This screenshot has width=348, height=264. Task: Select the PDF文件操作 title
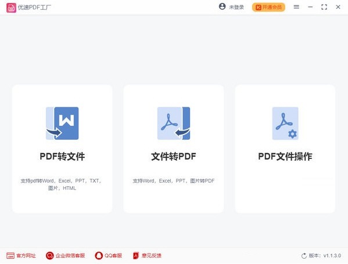click(x=285, y=157)
